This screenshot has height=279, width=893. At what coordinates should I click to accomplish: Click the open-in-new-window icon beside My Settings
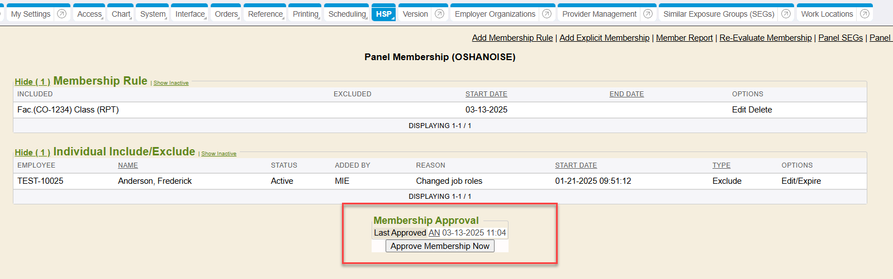point(62,14)
